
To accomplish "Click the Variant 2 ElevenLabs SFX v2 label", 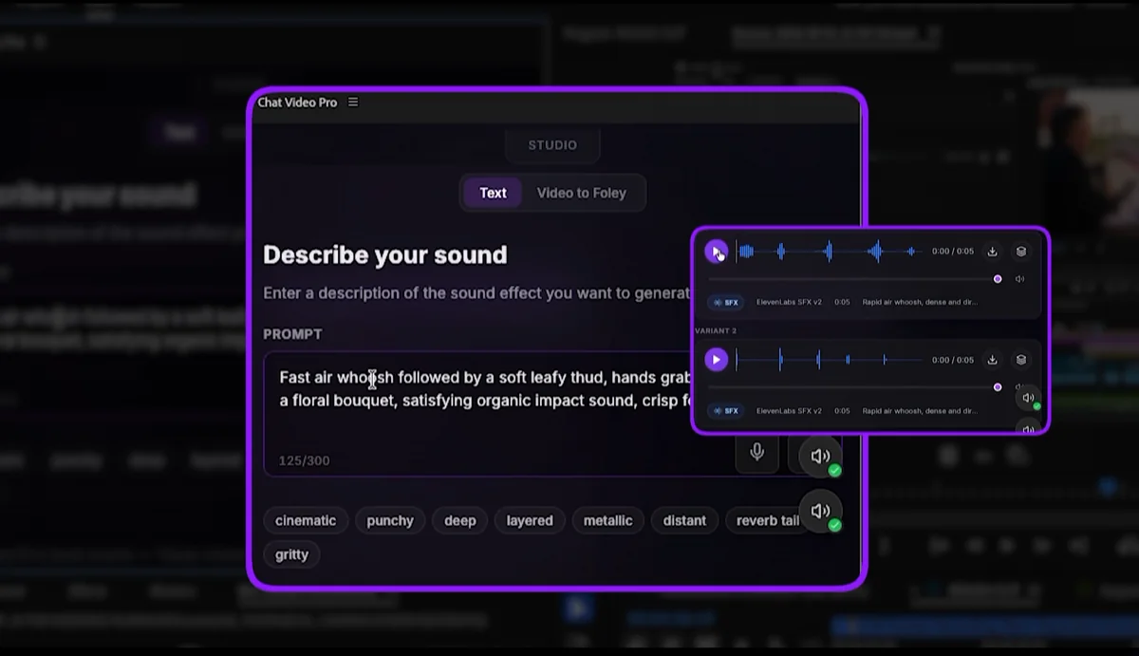I will click(x=789, y=411).
